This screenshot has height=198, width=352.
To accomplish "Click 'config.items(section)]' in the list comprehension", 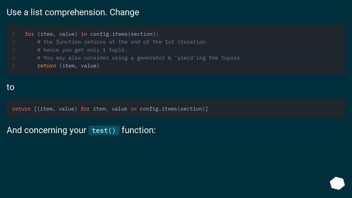I will pyautogui.click(x=174, y=109).
